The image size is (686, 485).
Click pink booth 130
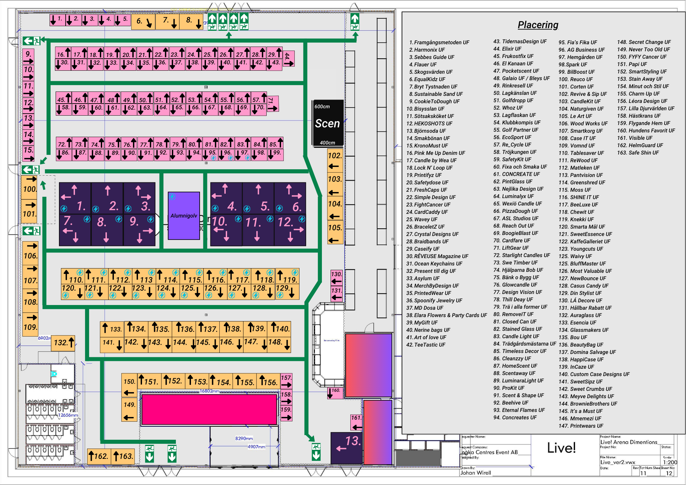tap(337, 278)
